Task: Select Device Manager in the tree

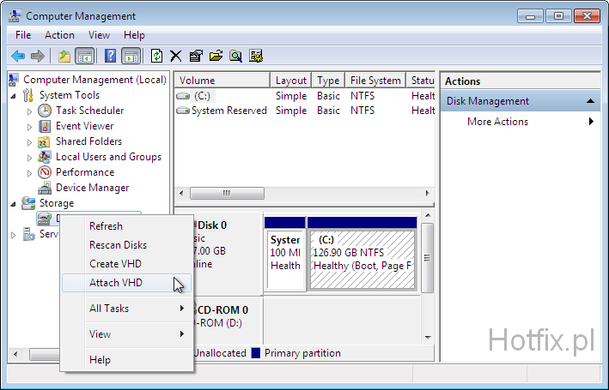Action: [x=92, y=188]
